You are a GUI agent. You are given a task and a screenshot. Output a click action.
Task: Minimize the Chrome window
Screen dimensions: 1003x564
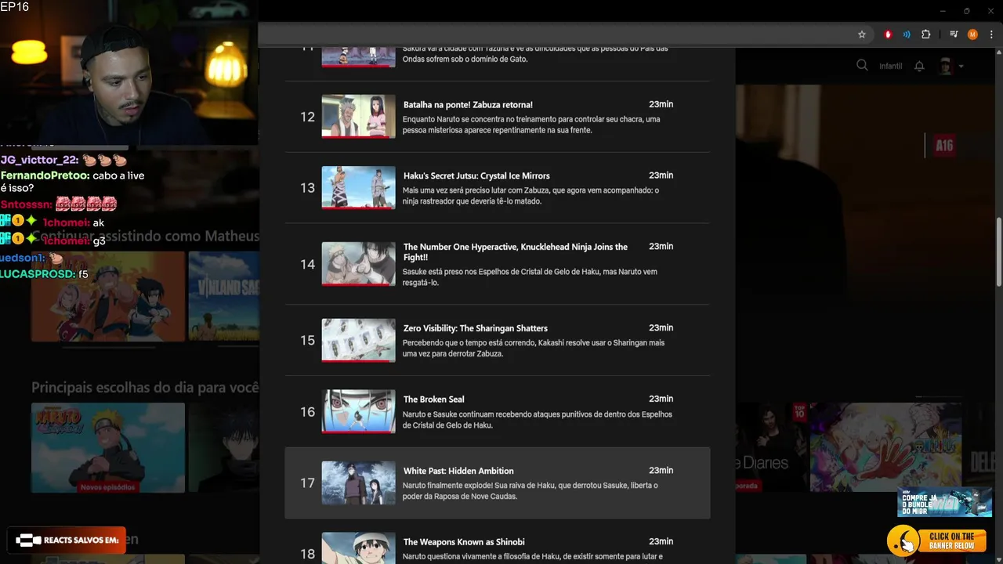coord(943,11)
